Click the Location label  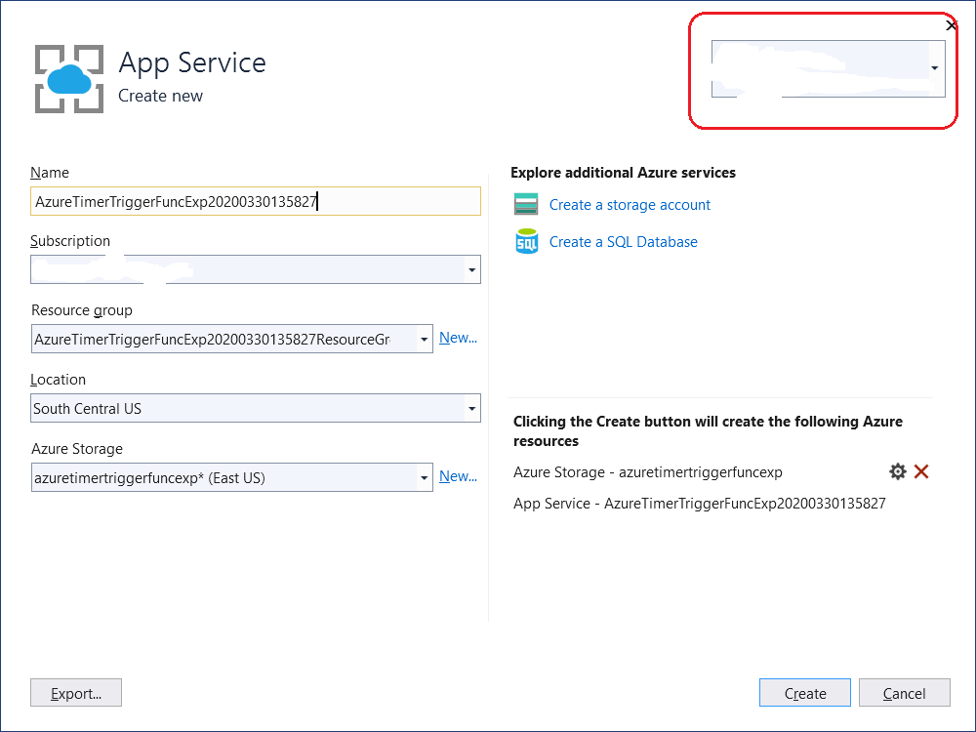coord(59,380)
